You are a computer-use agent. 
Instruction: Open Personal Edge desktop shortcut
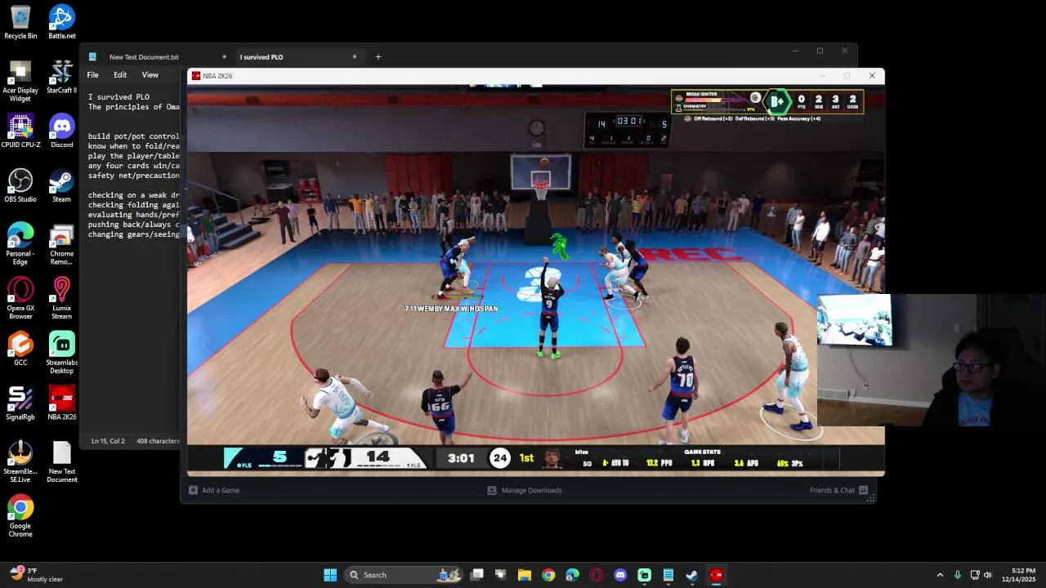20,244
